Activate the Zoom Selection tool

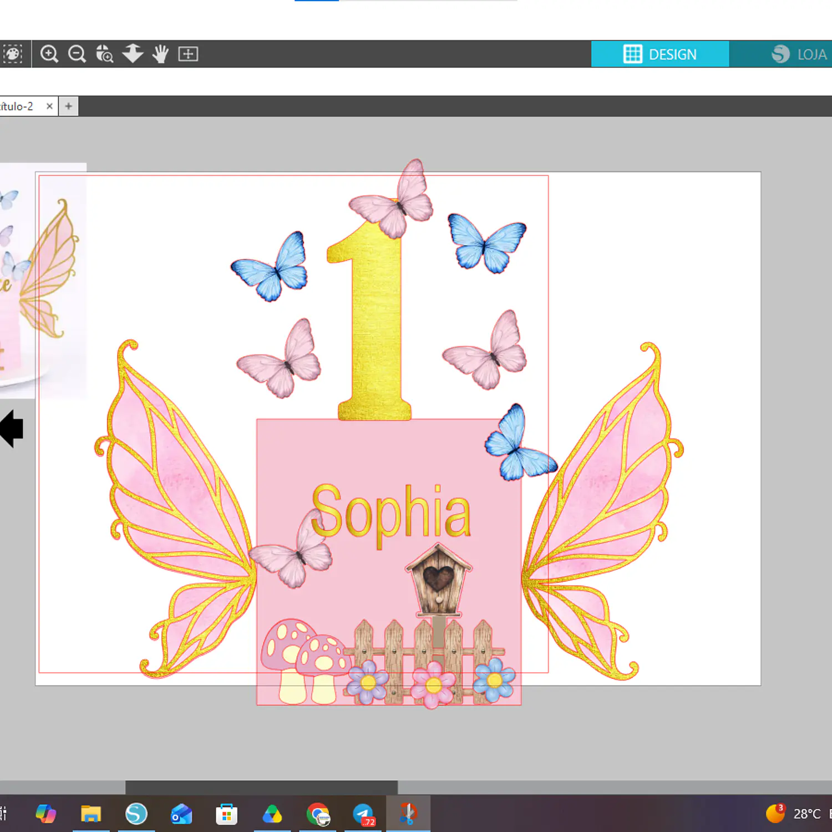pos(104,54)
